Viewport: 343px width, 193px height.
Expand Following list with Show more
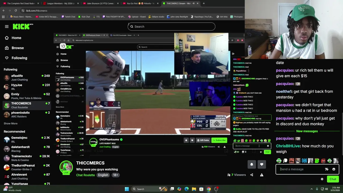(10, 123)
